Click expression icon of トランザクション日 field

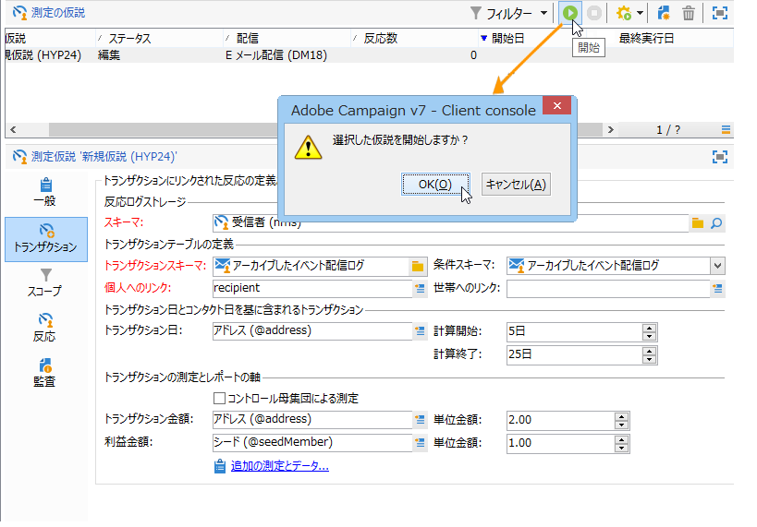pyautogui.click(x=420, y=331)
